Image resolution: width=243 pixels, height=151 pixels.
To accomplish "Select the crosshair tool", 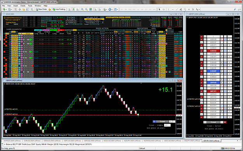I will (x=164, y=9).
